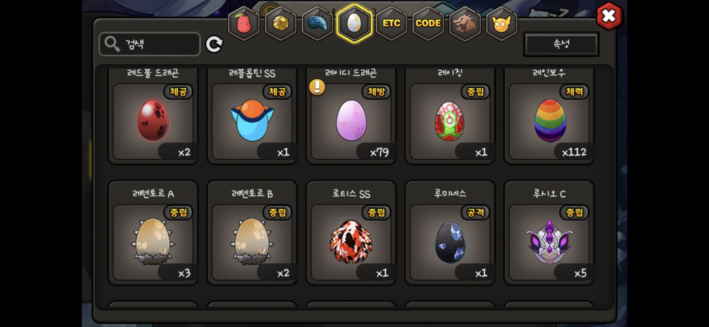Click the refresh arrow icon
Image resolution: width=709 pixels, height=327 pixels.
[x=214, y=44]
